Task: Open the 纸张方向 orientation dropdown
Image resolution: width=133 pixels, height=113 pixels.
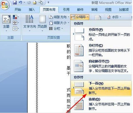Action: (59, 17)
